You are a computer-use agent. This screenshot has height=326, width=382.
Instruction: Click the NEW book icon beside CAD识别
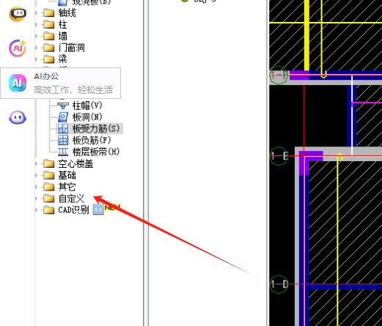point(98,210)
